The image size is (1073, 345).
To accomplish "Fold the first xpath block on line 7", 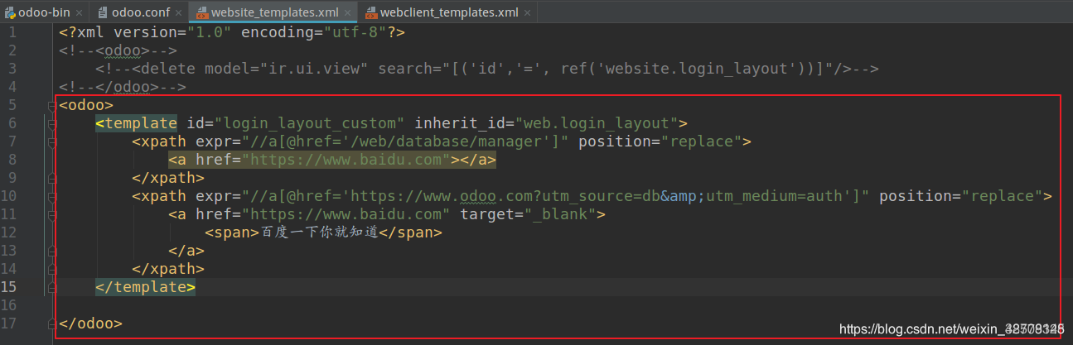I will 52,141.
